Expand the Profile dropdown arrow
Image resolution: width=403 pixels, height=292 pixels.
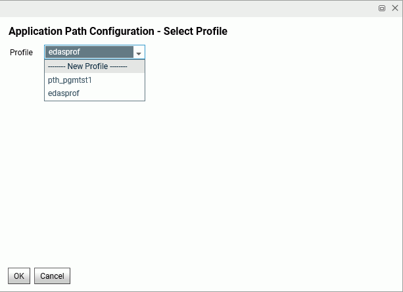(139, 53)
